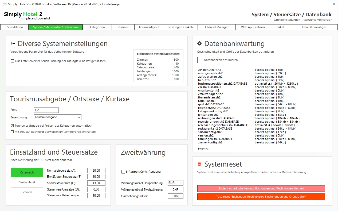338x211 pixels.
Task: Close the Einstellungen window
Action: [x=333, y=4]
